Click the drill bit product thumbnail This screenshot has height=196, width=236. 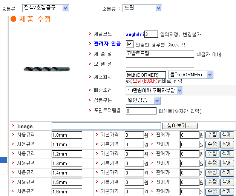(x=47, y=69)
